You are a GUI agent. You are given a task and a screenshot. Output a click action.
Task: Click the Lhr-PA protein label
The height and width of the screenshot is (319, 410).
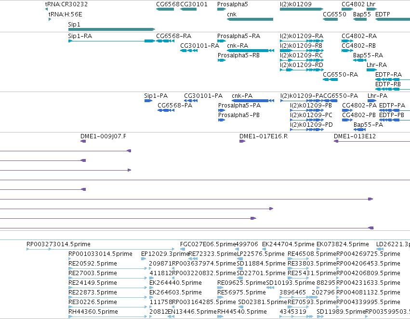(x=377, y=96)
